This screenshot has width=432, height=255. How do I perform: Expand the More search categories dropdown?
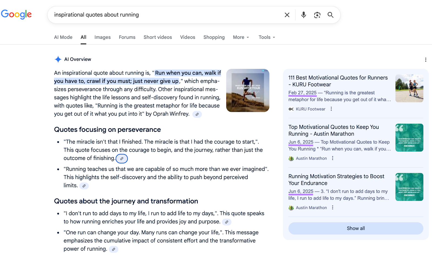241,37
